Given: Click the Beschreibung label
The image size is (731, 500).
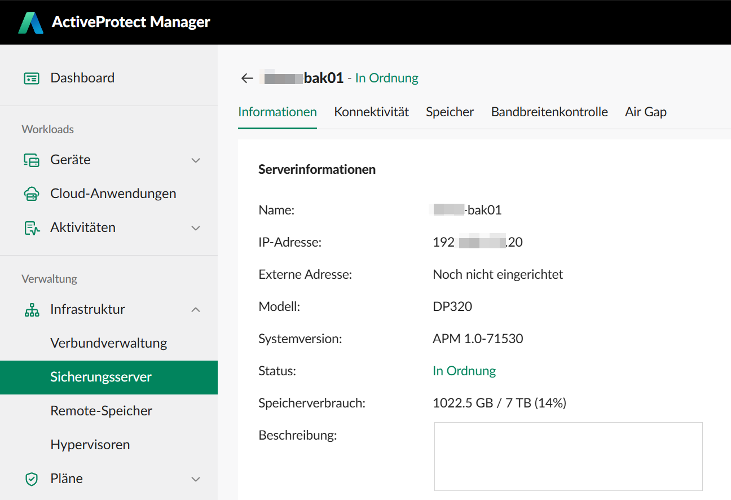Looking at the screenshot, I should tap(297, 436).
